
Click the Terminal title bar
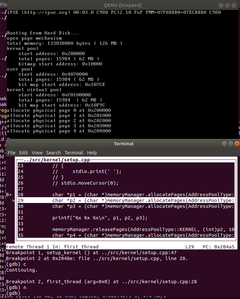click(x=124, y=144)
